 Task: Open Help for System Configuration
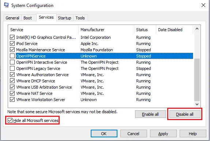pos(193,134)
